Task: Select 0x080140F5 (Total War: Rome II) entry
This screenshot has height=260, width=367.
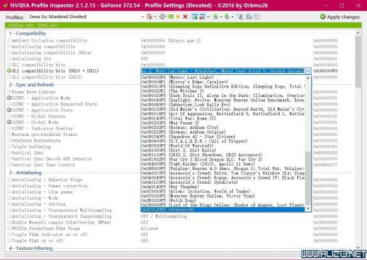Action: (x=223, y=118)
